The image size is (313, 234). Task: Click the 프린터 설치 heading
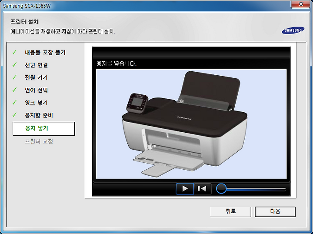click(24, 22)
